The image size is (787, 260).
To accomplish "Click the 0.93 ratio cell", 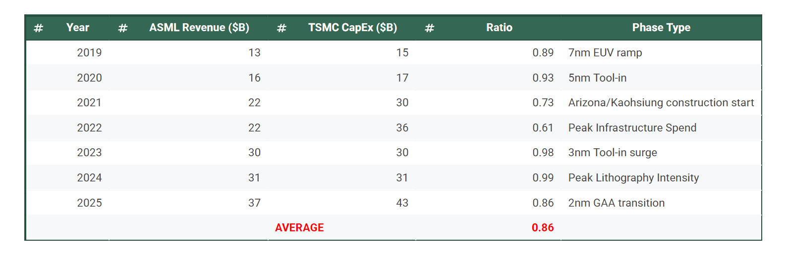I will pyautogui.click(x=543, y=78).
